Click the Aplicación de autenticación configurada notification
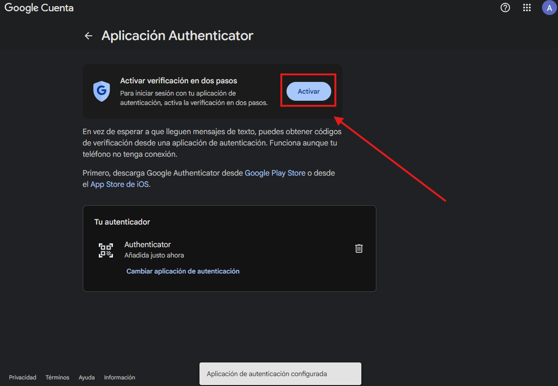This screenshot has width=558, height=386. [280, 374]
